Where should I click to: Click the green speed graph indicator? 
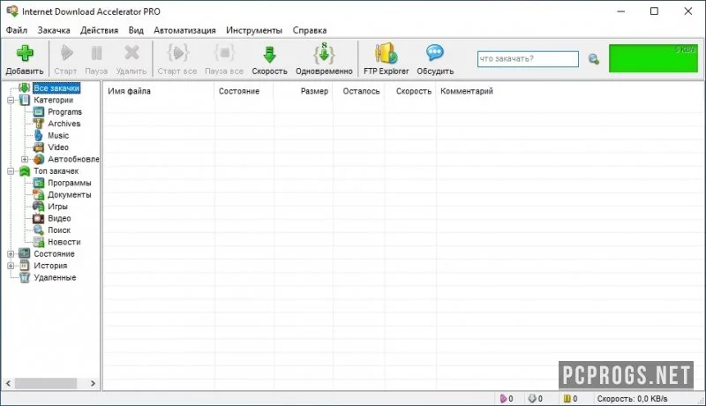tap(653, 58)
